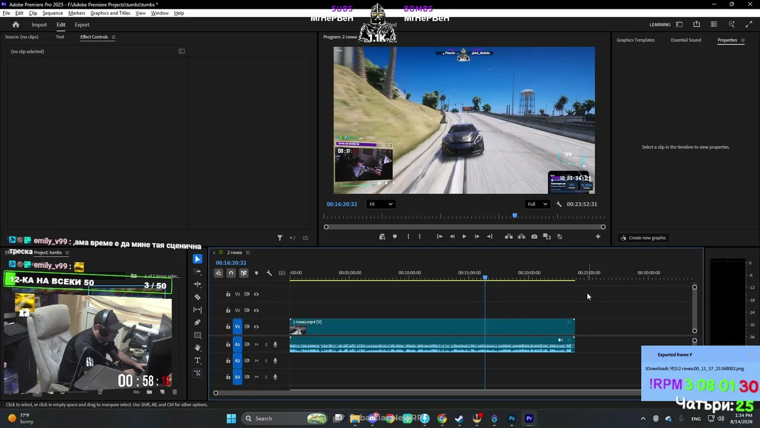Image resolution: width=760 pixels, height=428 pixels.
Task: Open the File menu
Action: click(6, 13)
